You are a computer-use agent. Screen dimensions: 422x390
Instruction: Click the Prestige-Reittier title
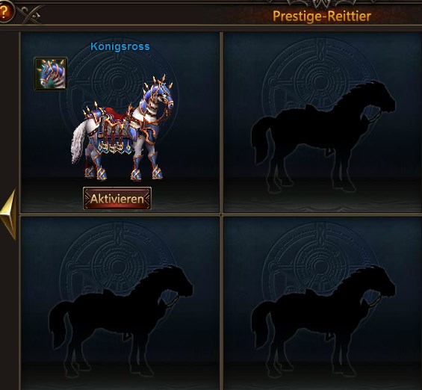tap(322, 16)
